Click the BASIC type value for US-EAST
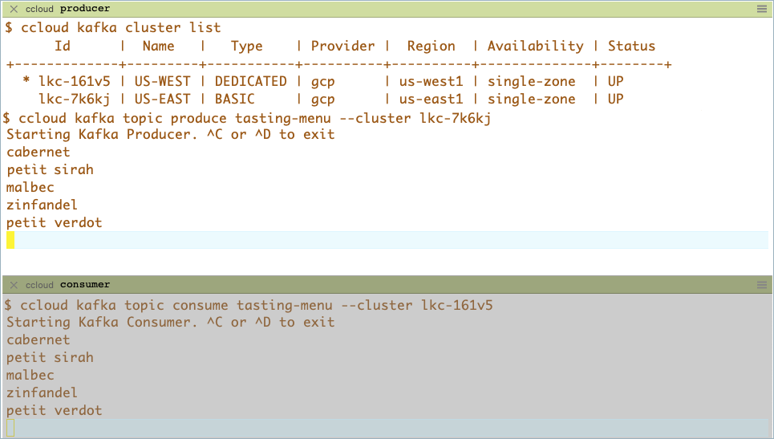 click(x=234, y=99)
